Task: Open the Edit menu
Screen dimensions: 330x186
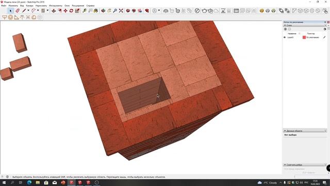Action: coord(13,6)
